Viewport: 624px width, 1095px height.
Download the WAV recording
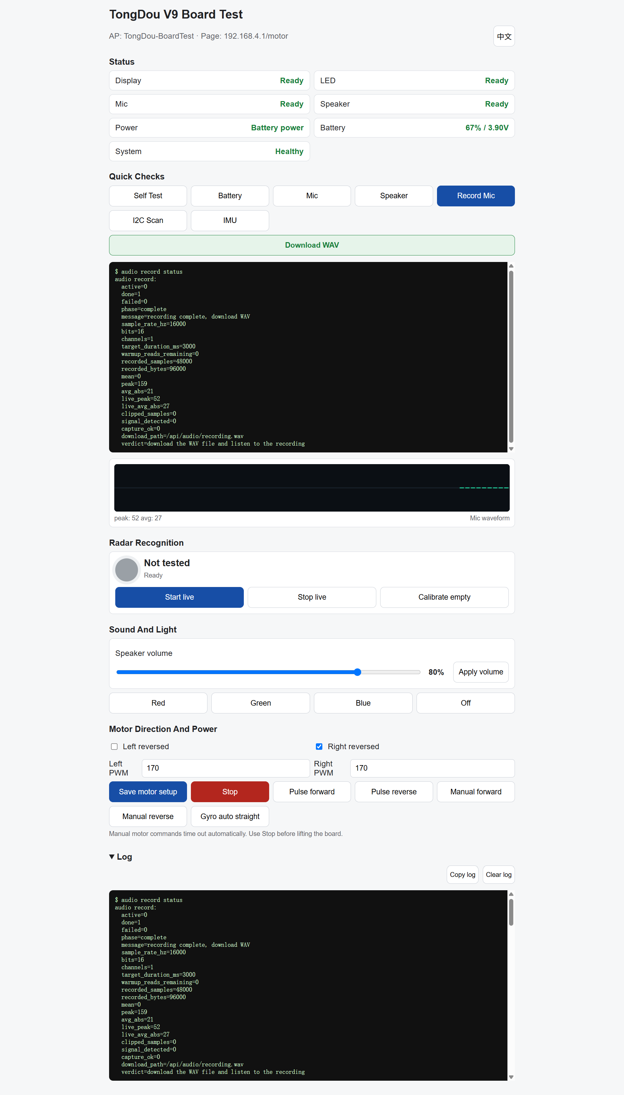click(312, 245)
